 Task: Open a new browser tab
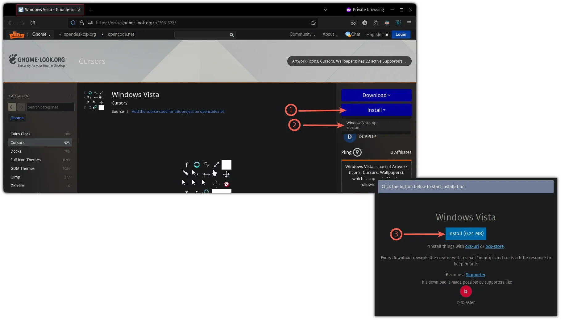[91, 10]
